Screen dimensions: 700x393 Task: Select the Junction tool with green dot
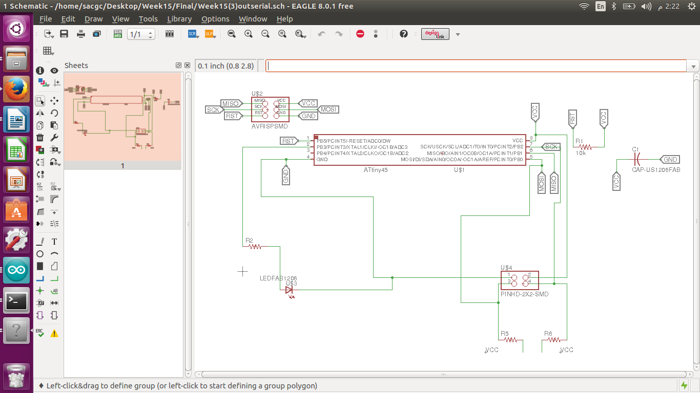pos(40,291)
